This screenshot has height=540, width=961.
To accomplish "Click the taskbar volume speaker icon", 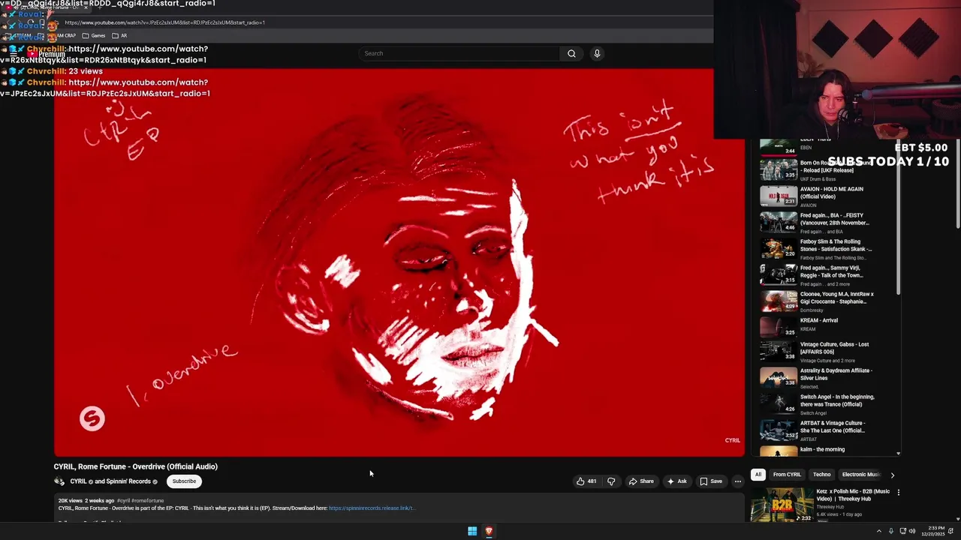I will point(912,531).
